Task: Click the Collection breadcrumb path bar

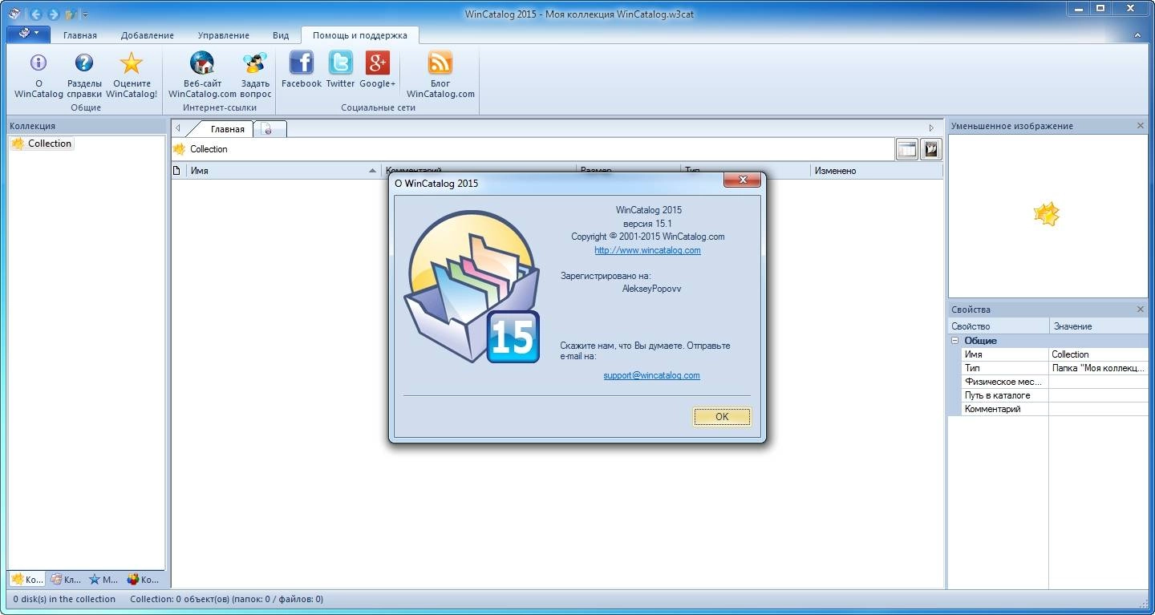Action: pos(533,149)
